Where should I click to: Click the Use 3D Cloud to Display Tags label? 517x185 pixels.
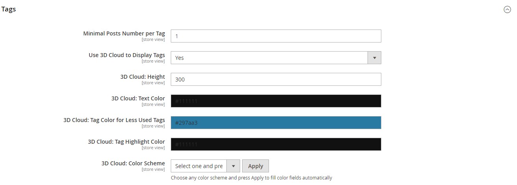click(127, 55)
